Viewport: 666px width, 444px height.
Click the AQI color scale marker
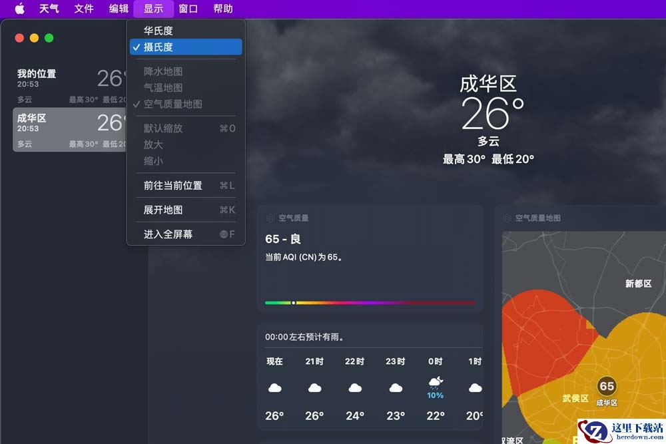293,303
